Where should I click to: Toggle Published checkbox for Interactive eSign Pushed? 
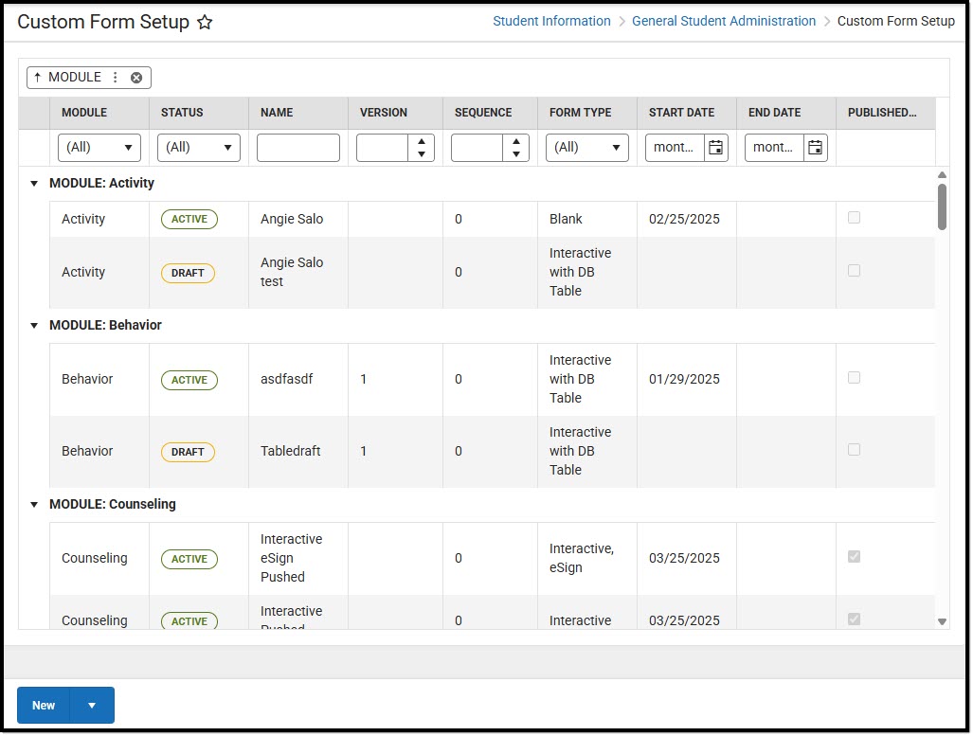tap(854, 557)
